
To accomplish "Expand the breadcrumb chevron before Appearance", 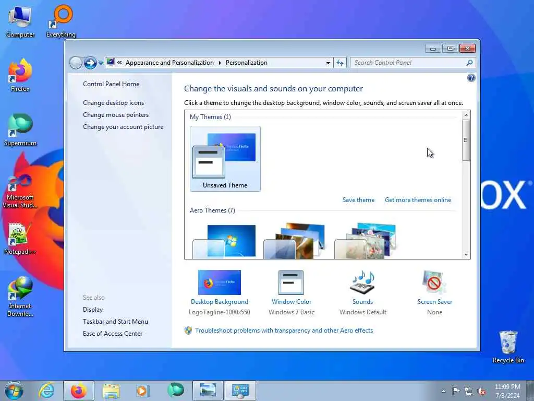I will click(x=119, y=63).
